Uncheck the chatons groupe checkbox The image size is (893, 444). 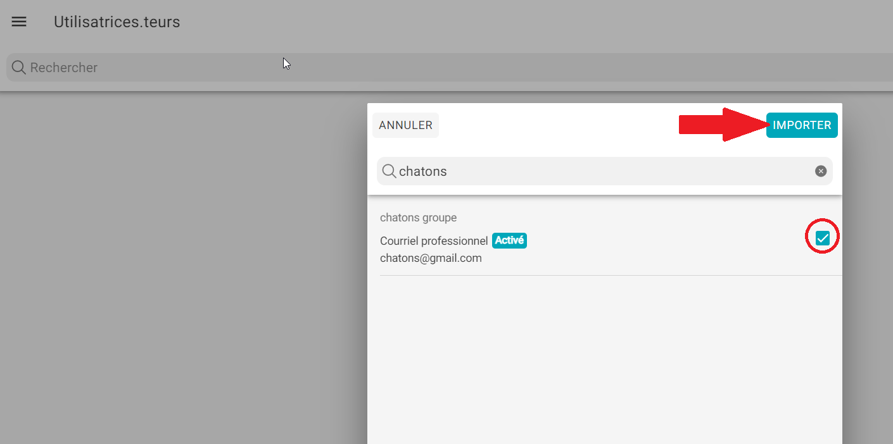[x=822, y=238]
